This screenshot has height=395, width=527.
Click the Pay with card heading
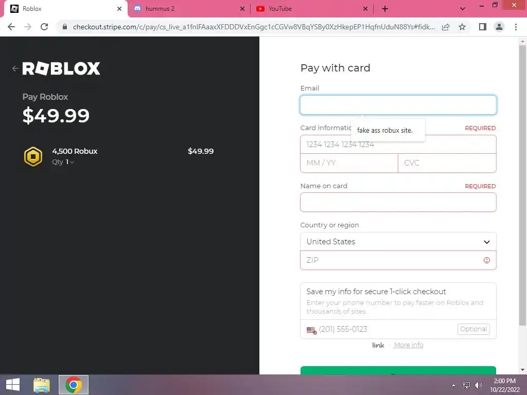point(335,68)
